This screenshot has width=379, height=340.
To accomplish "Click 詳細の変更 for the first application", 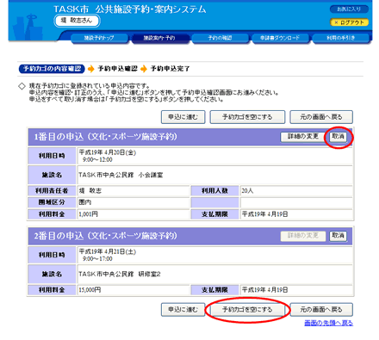I will tap(303, 137).
